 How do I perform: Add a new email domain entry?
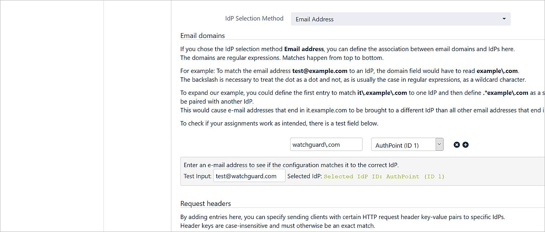tap(466, 145)
